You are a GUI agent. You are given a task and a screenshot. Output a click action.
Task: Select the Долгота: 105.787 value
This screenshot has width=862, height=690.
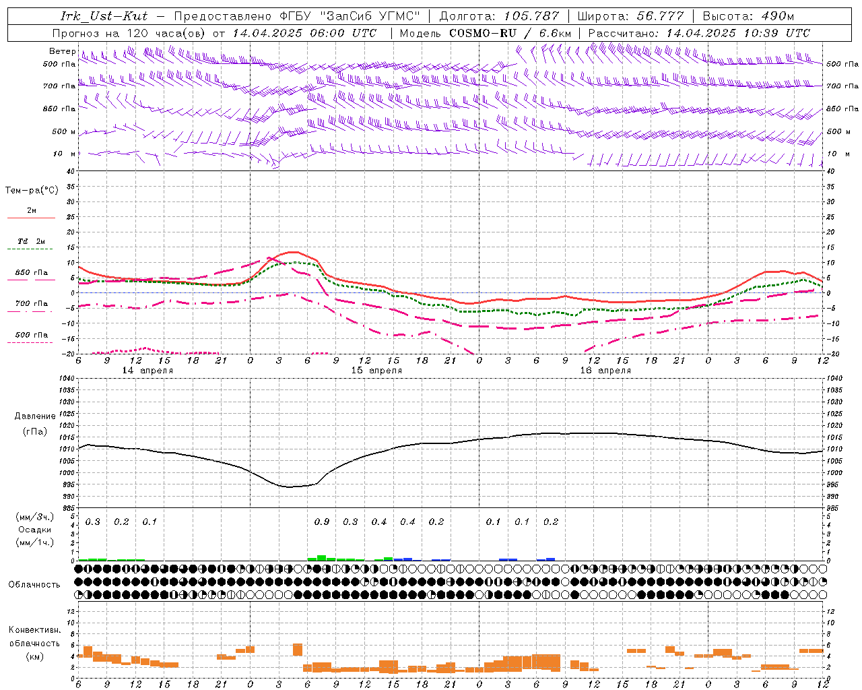pos(499,16)
